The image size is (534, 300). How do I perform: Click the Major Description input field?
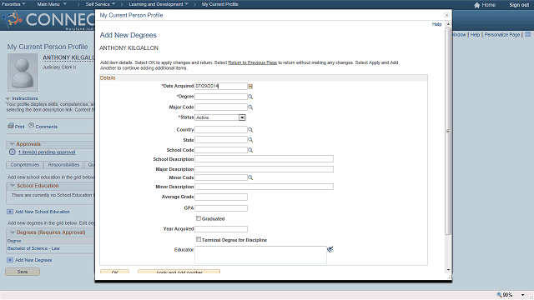click(x=264, y=169)
